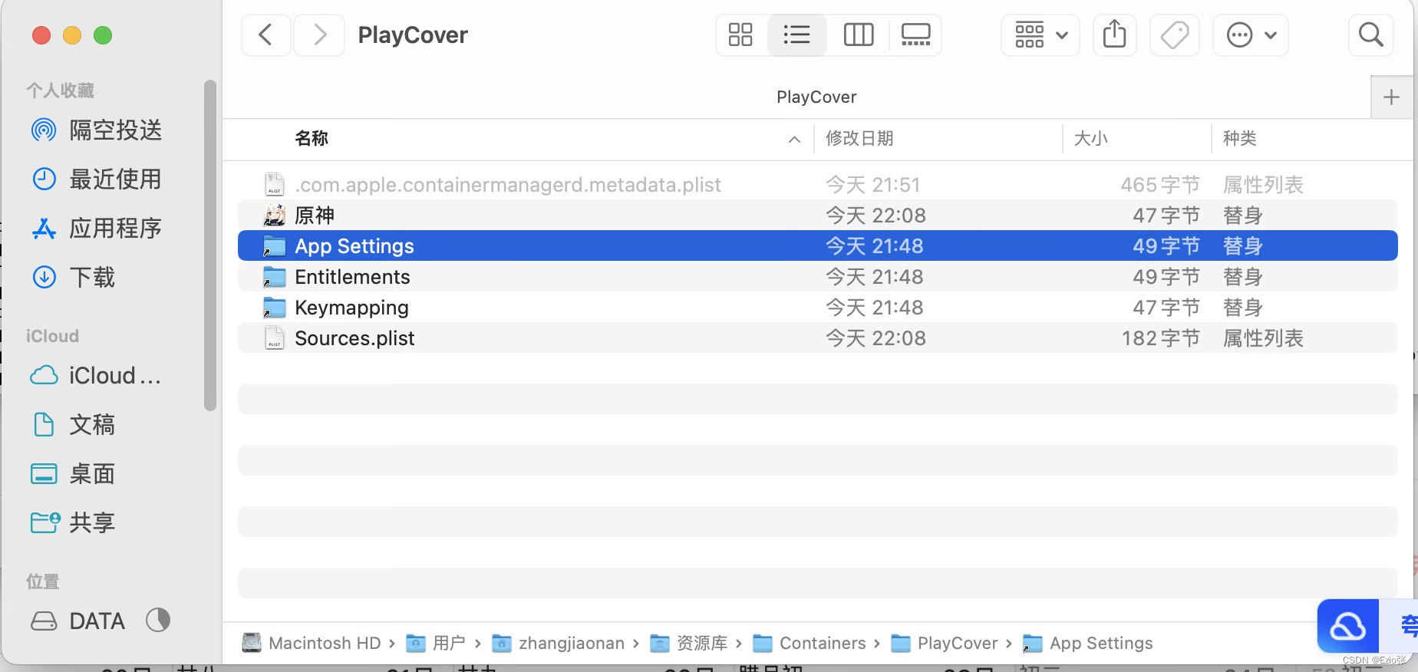Select the Sources.plist file
The height and width of the screenshot is (672, 1418).
[x=818, y=338]
